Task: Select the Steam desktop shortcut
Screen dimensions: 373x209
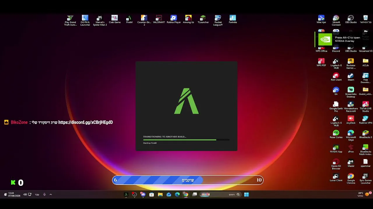Action: pyautogui.click(x=351, y=77)
